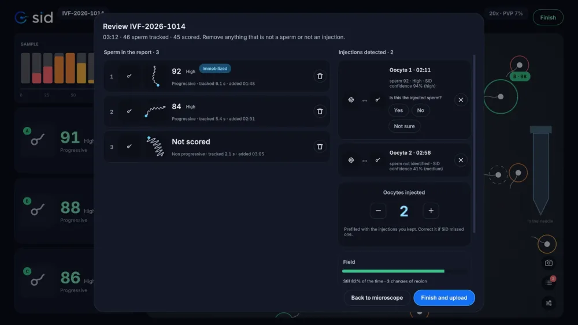Image resolution: width=578 pixels, height=325 pixels.
Task: Increase the oocytes injected count
Action: click(x=431, y=211)
